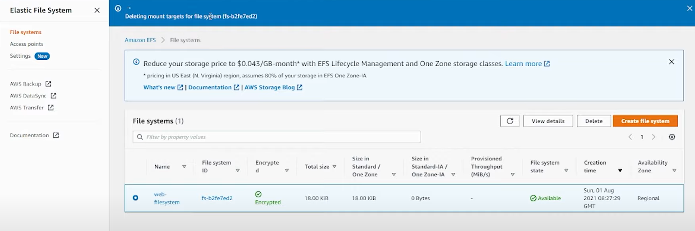
Task: Click the Regional availability zone cell
Action: (x=648, y=198)
